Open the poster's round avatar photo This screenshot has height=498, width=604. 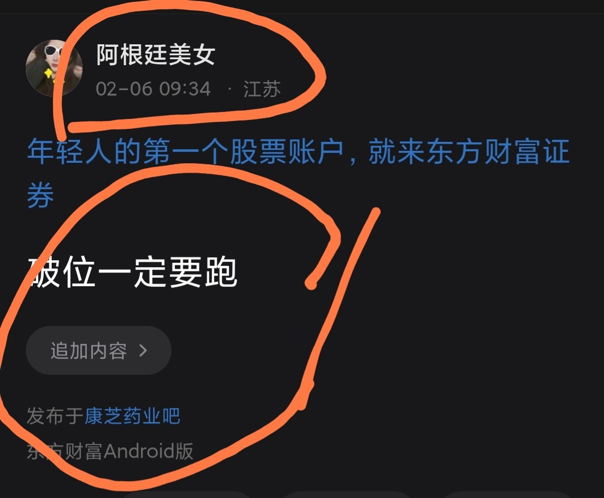[54, 68]
